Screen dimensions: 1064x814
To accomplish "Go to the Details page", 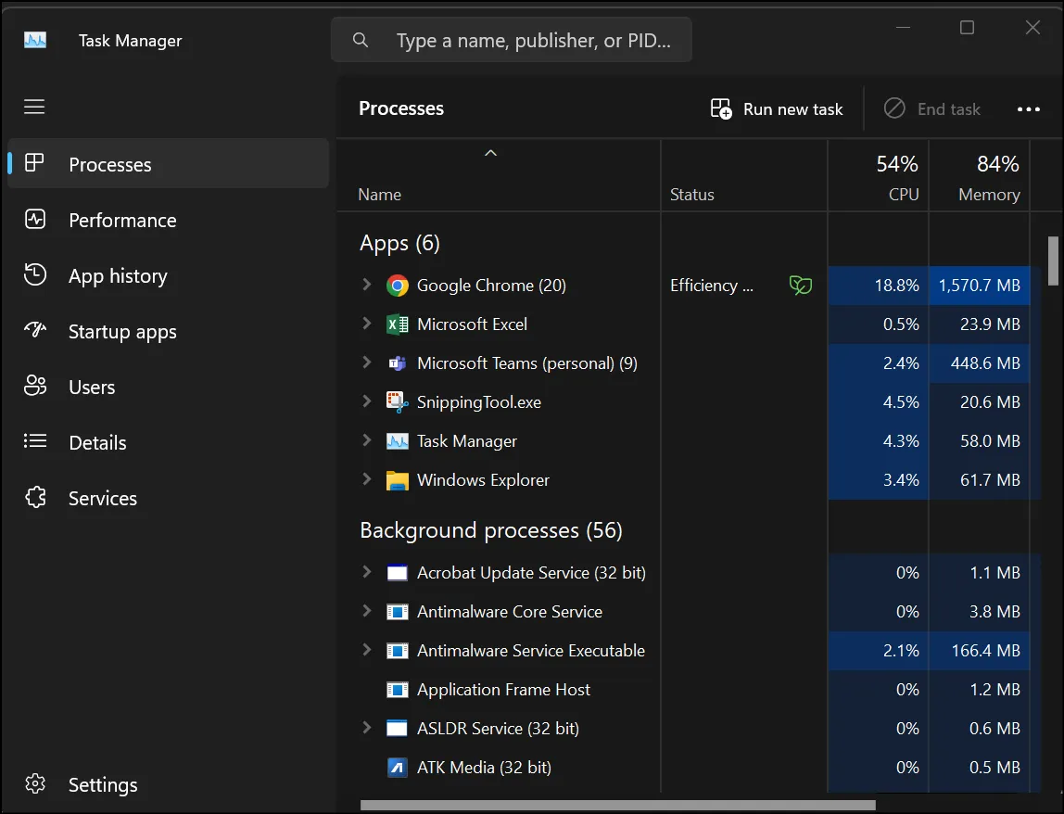I will [x=169, y=442].
